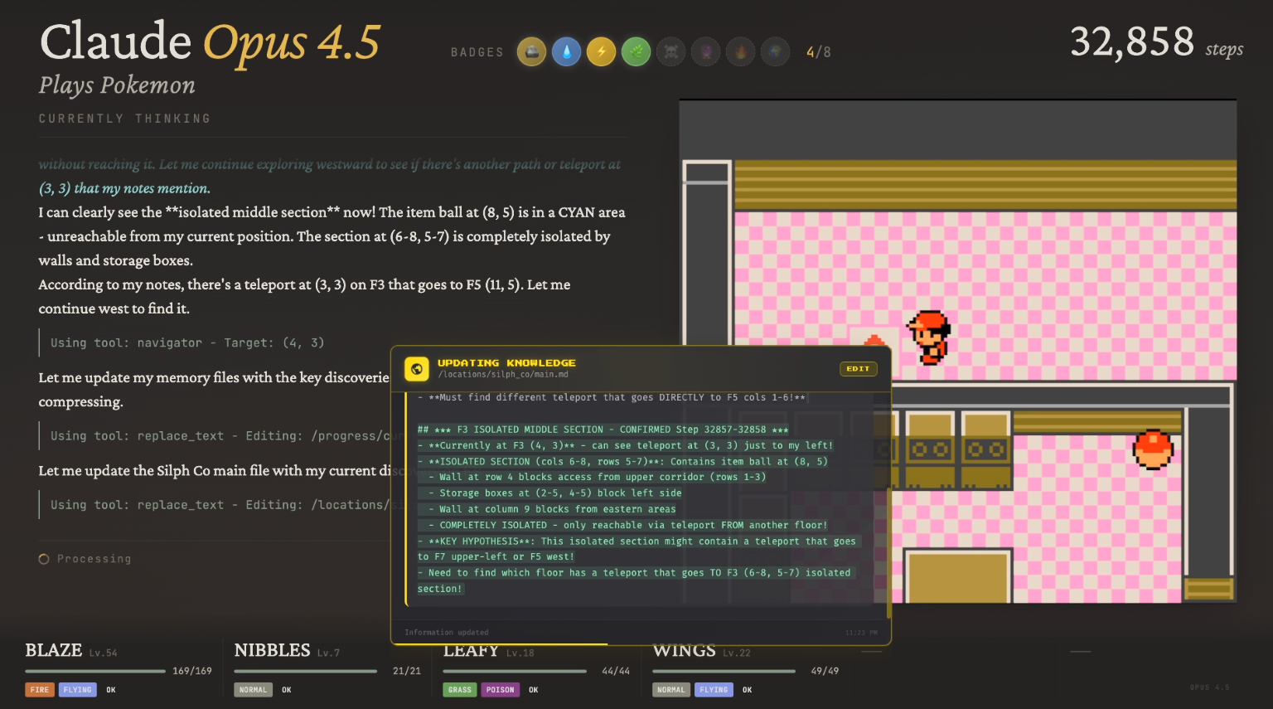Select the GRASS type tag under Leafy
The width and height of the screenshot is (1273, 709).
tap(460, 690)
